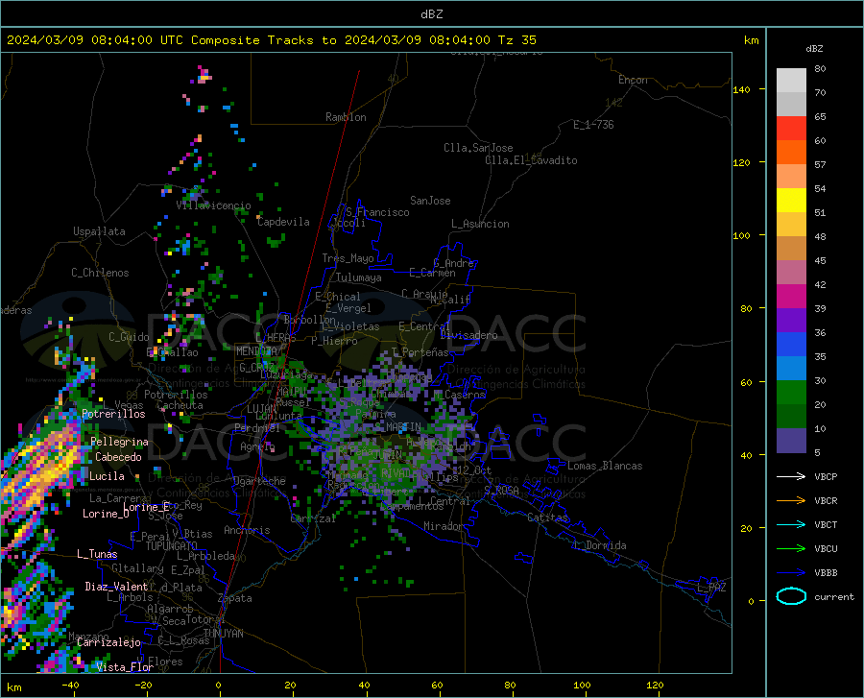
Task: Click the L_PAZ place label
Action: point(711,588)
